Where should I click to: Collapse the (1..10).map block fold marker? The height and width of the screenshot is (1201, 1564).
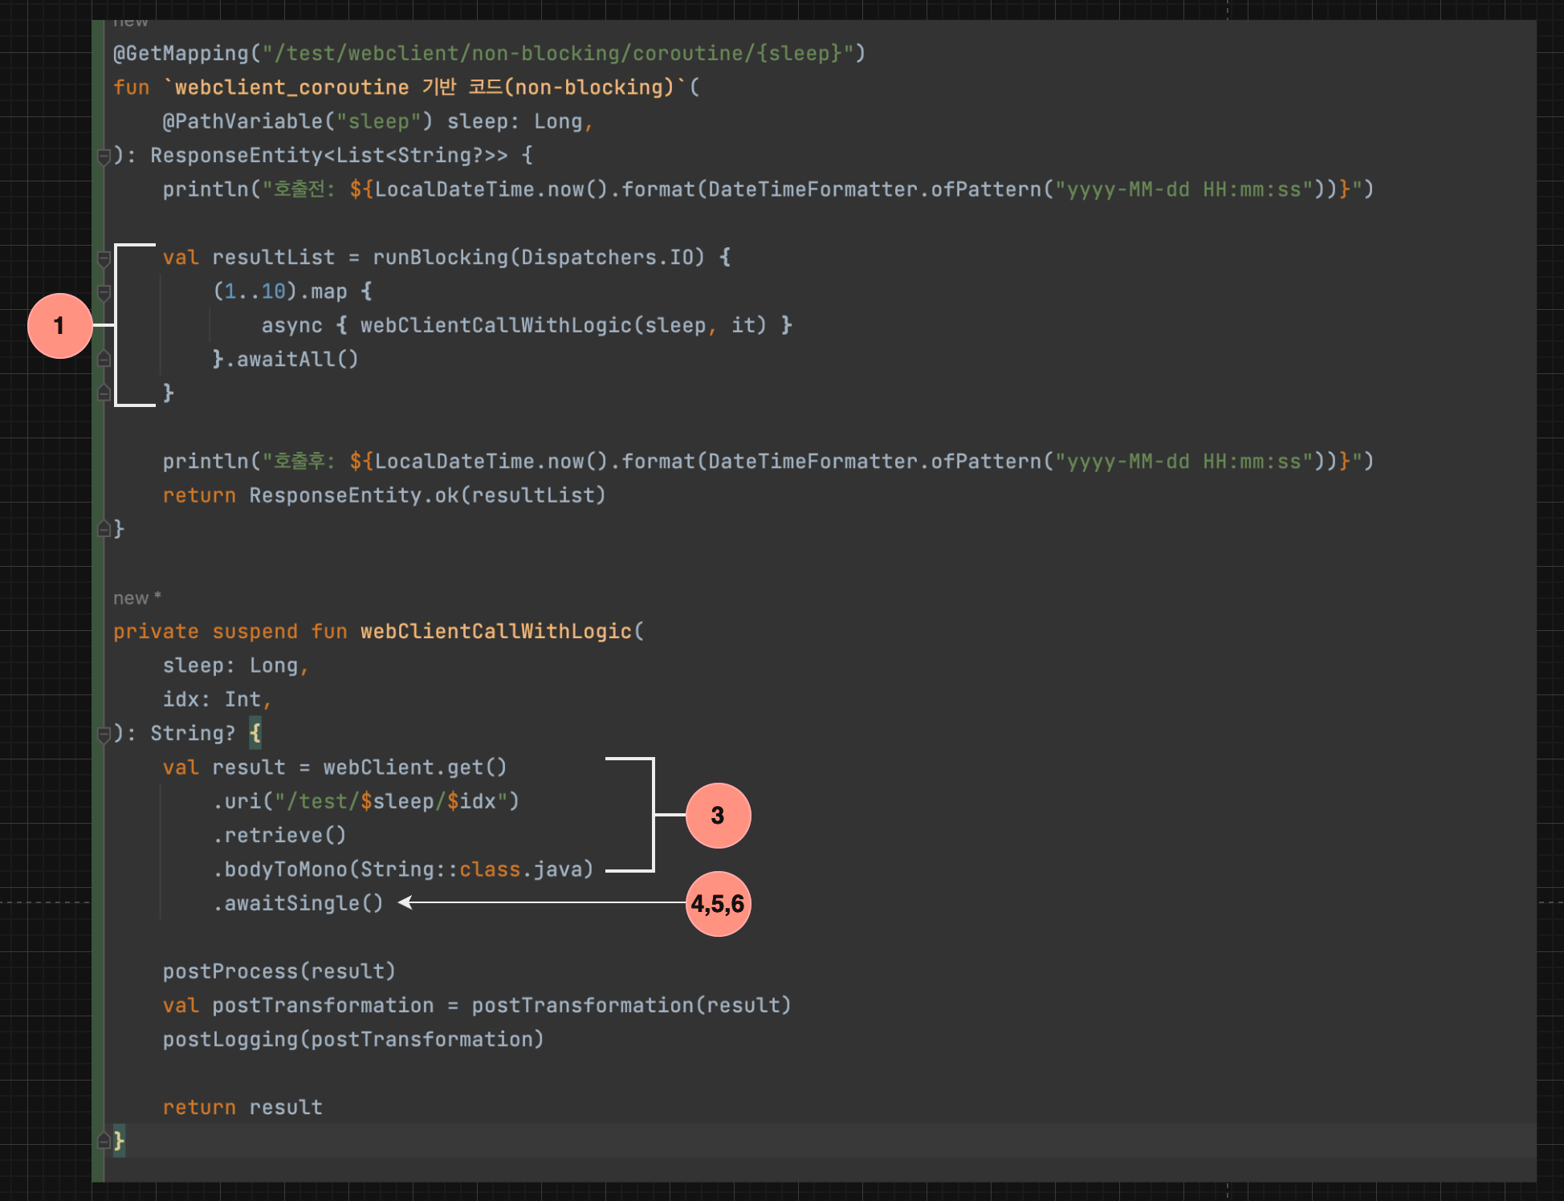pos(104,292)
